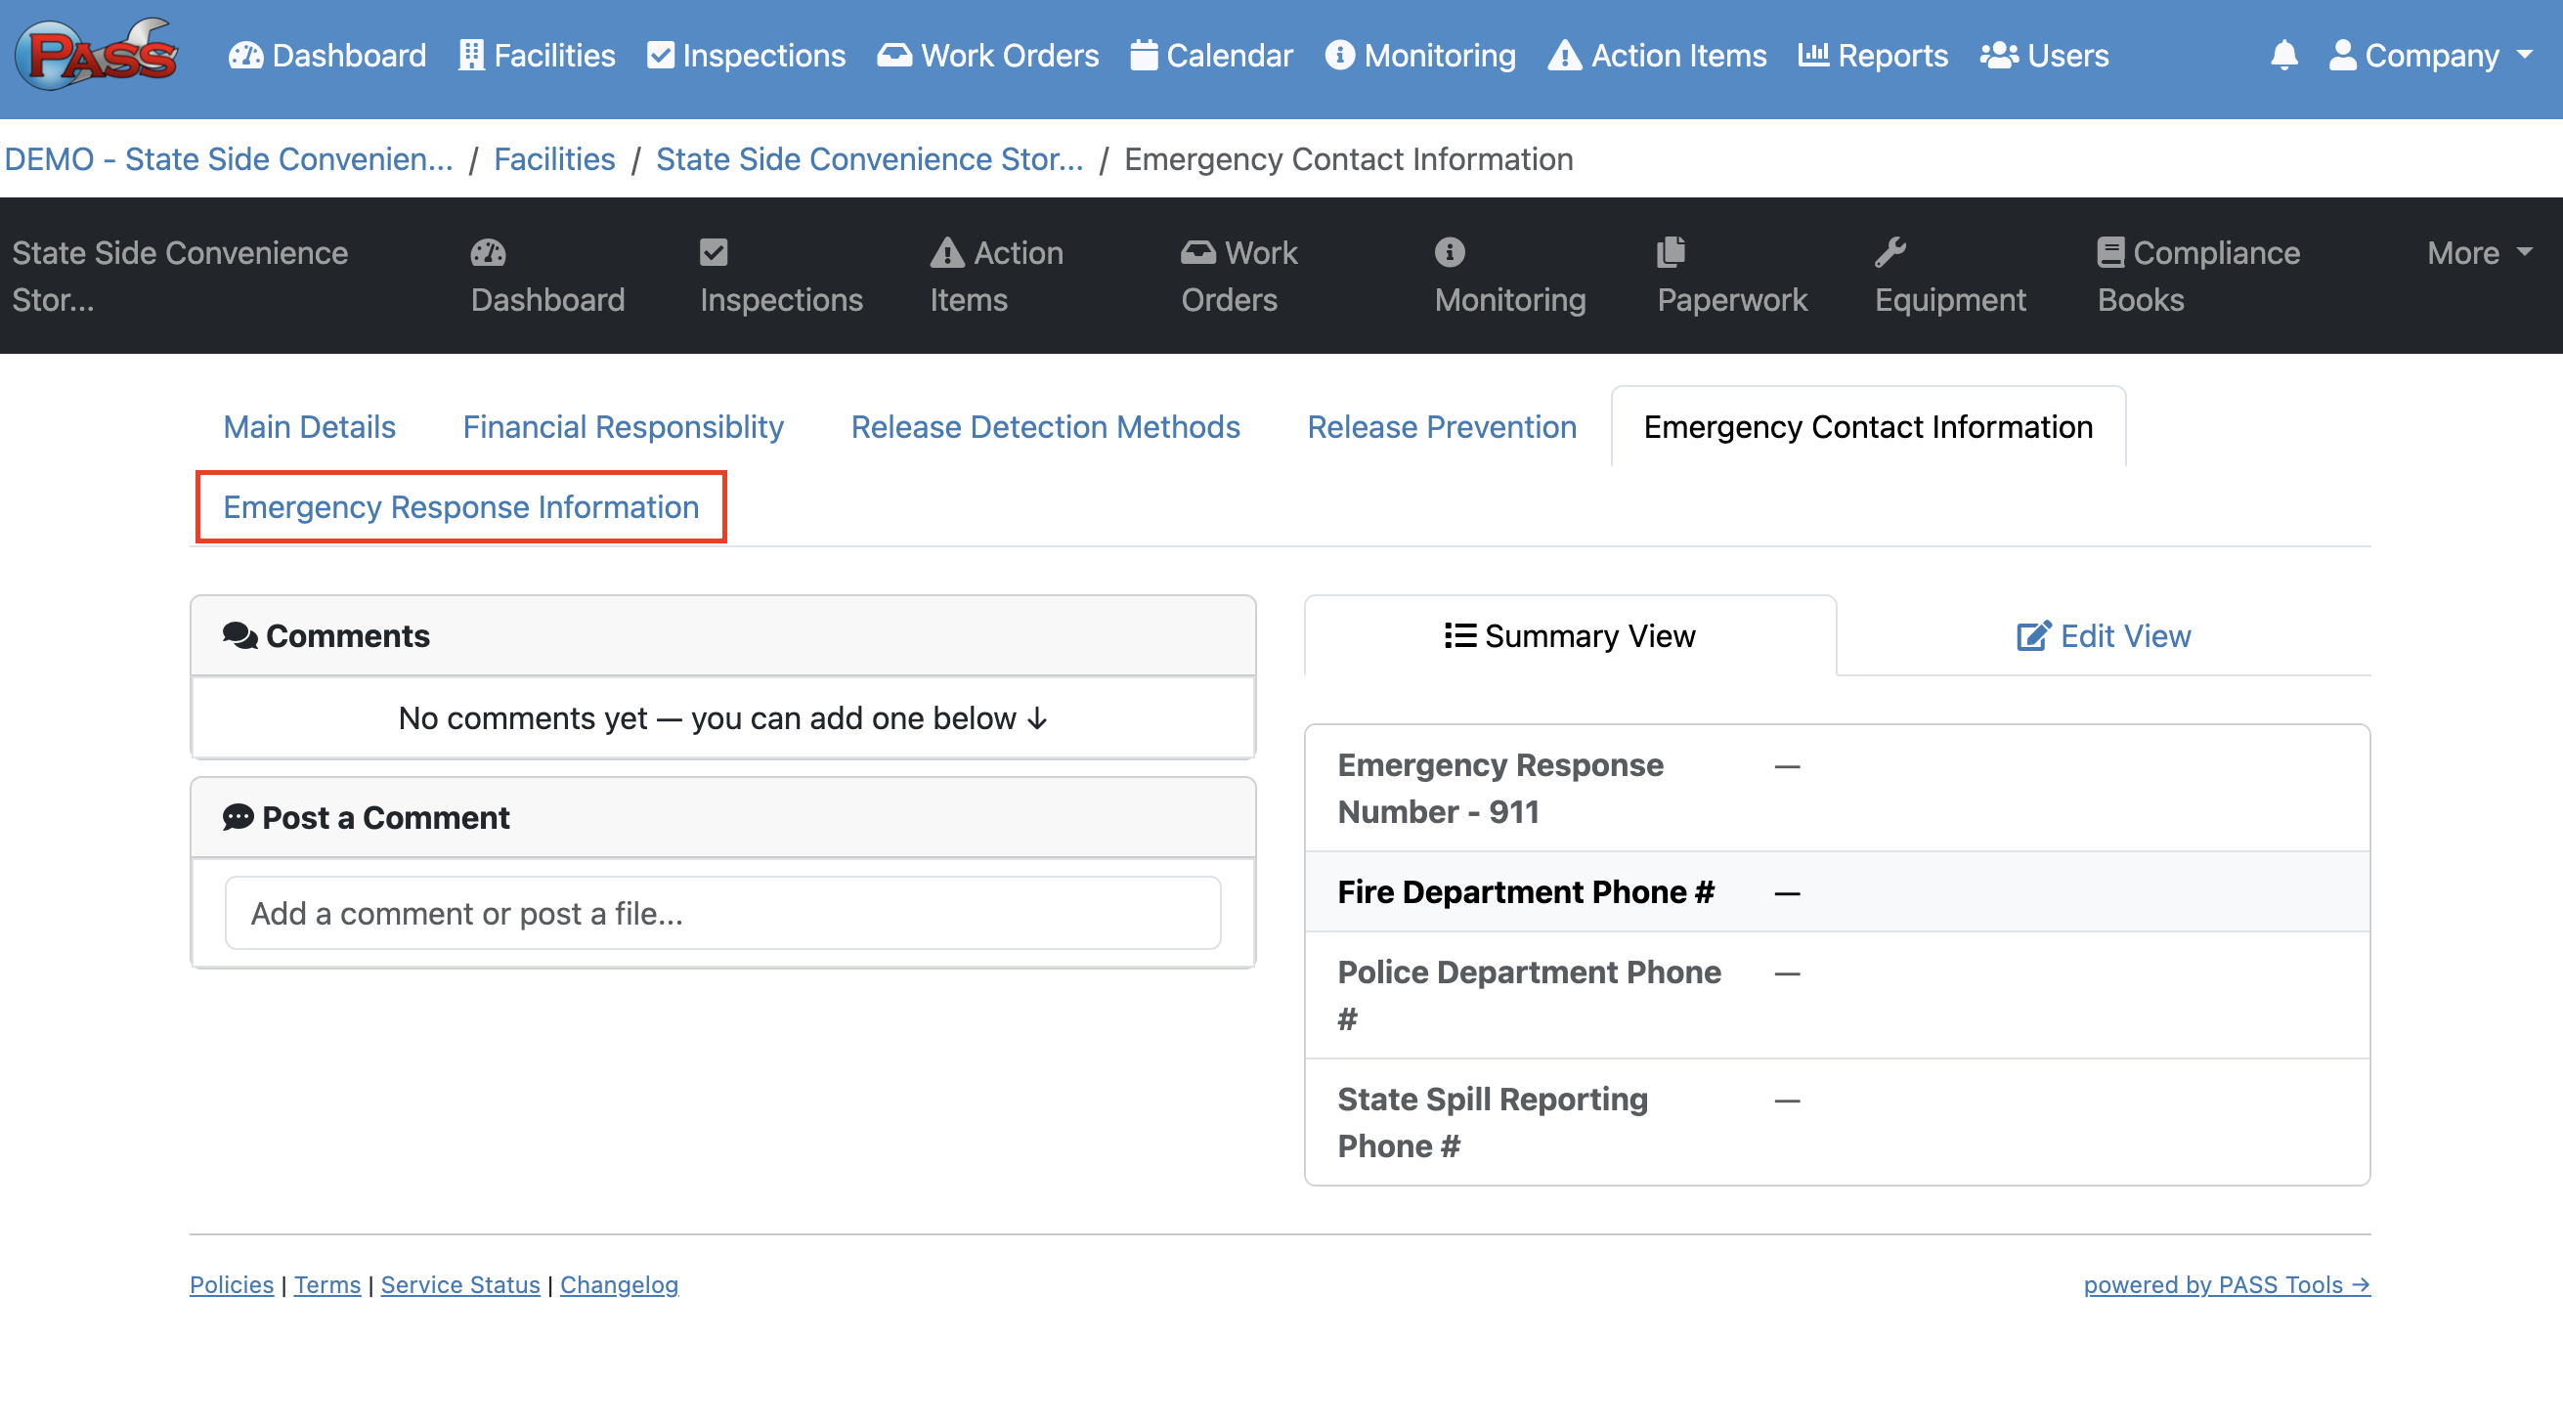Click the Users group icon

[x=1998, y=56]
